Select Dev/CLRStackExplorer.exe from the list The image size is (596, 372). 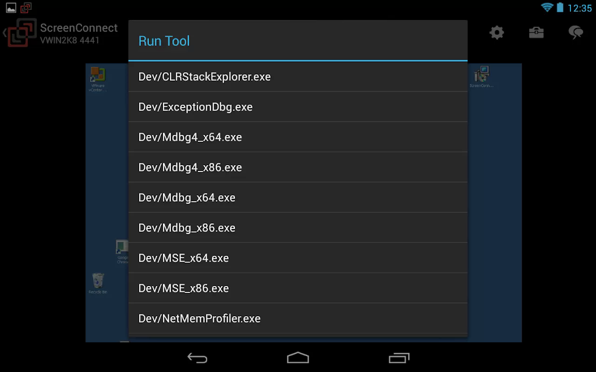(x=297, y=77)
